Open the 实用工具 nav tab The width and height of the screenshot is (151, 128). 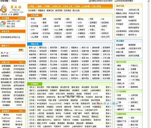point(56,6)
